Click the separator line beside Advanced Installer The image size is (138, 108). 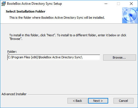(x=83, y=95)
